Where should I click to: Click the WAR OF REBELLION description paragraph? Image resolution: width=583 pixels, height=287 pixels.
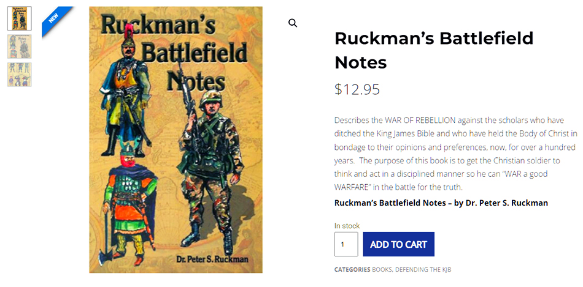[x=455, y=153]
